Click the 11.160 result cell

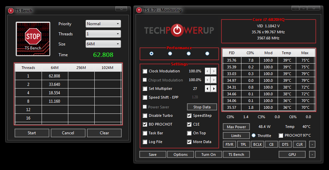pyautogui.click(x=55, y=101)
